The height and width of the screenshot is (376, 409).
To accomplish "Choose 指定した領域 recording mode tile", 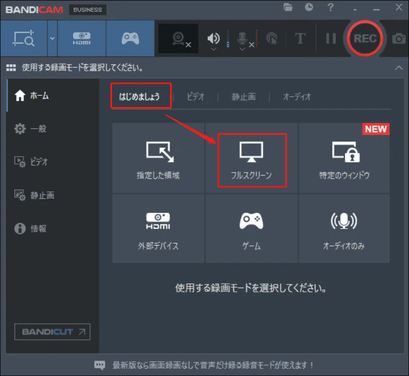I will click(158, 158).
